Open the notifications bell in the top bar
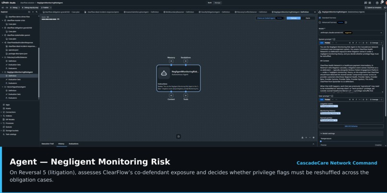Screen dimensions: 387x193 pos(381,3)
